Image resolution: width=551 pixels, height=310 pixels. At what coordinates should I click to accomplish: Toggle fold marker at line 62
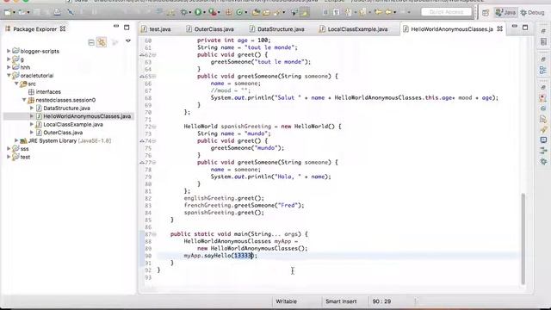pyautogui.click(x=154, y=55)
